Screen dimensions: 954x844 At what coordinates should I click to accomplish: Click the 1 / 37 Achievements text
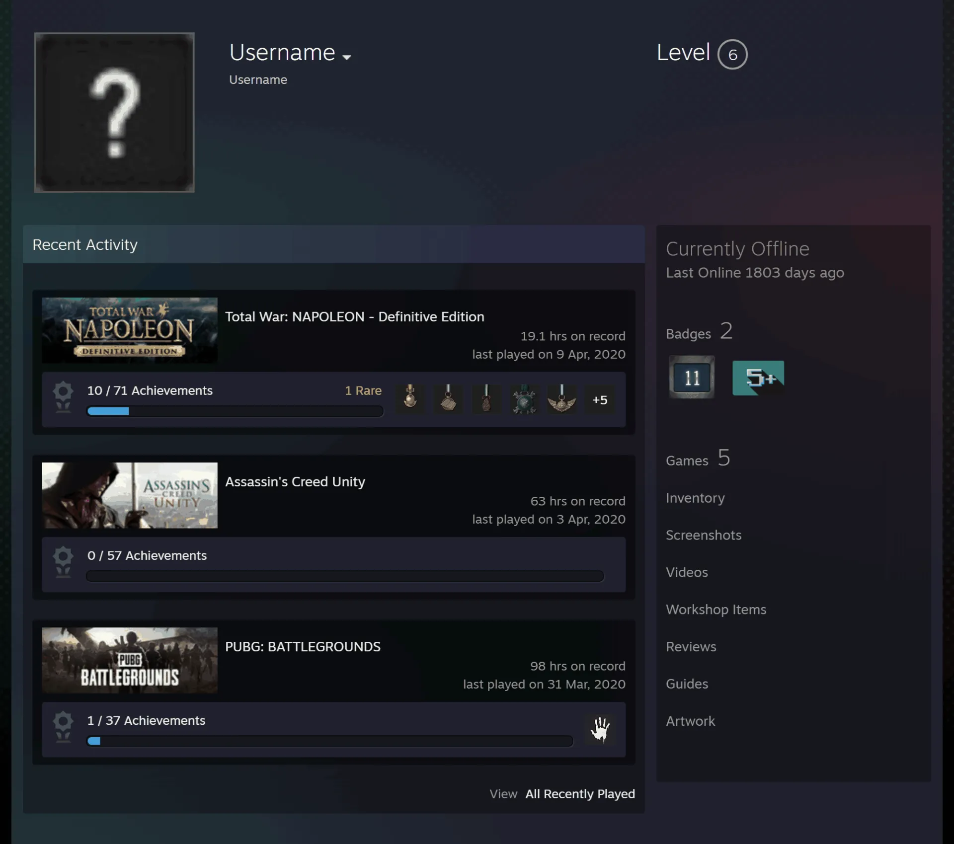(146, 720)
